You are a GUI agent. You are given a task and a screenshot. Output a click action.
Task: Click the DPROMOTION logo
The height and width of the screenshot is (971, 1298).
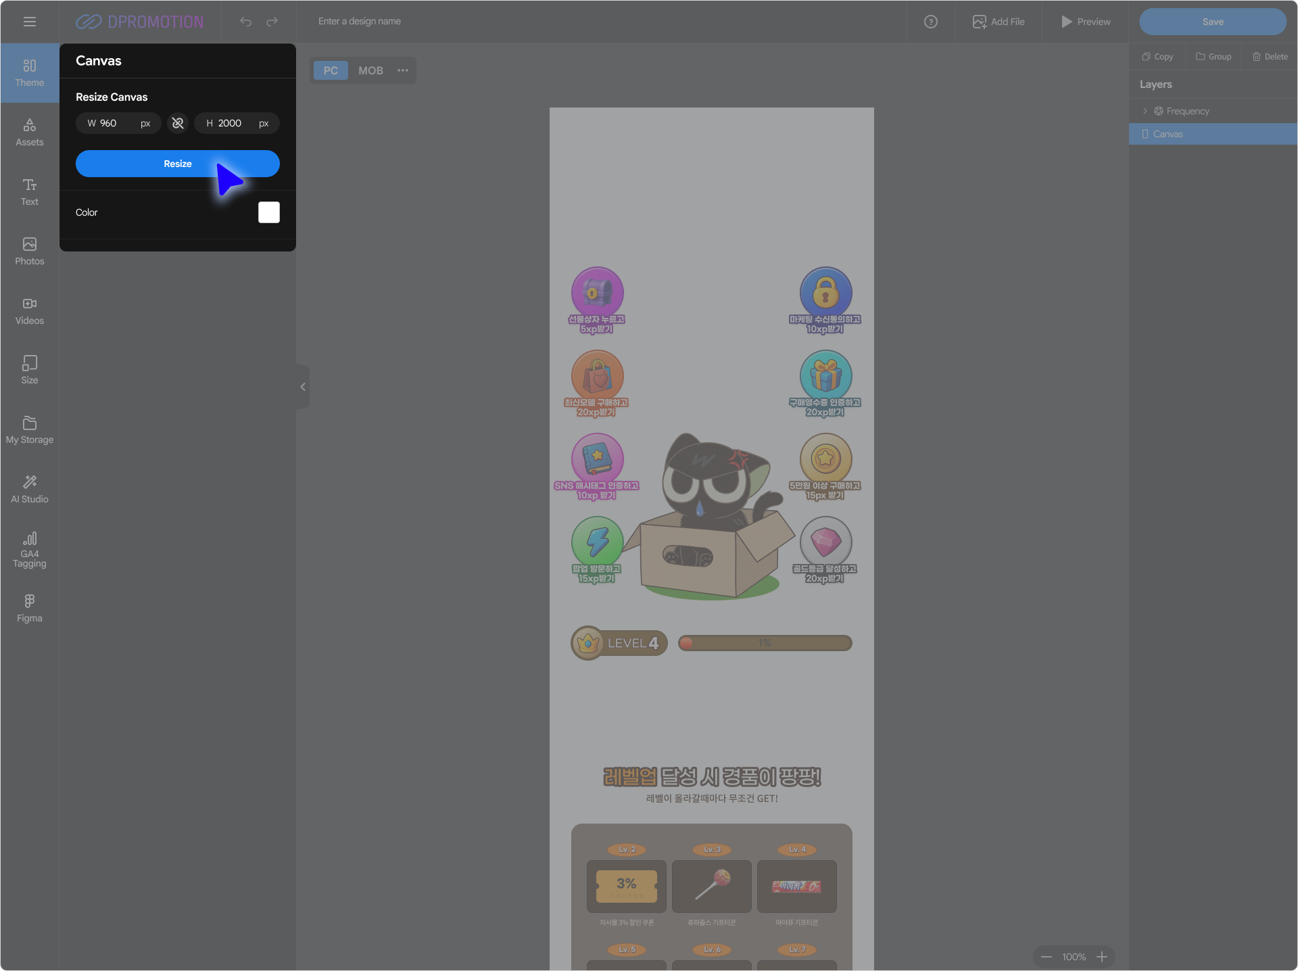click(x=139, y=22)
